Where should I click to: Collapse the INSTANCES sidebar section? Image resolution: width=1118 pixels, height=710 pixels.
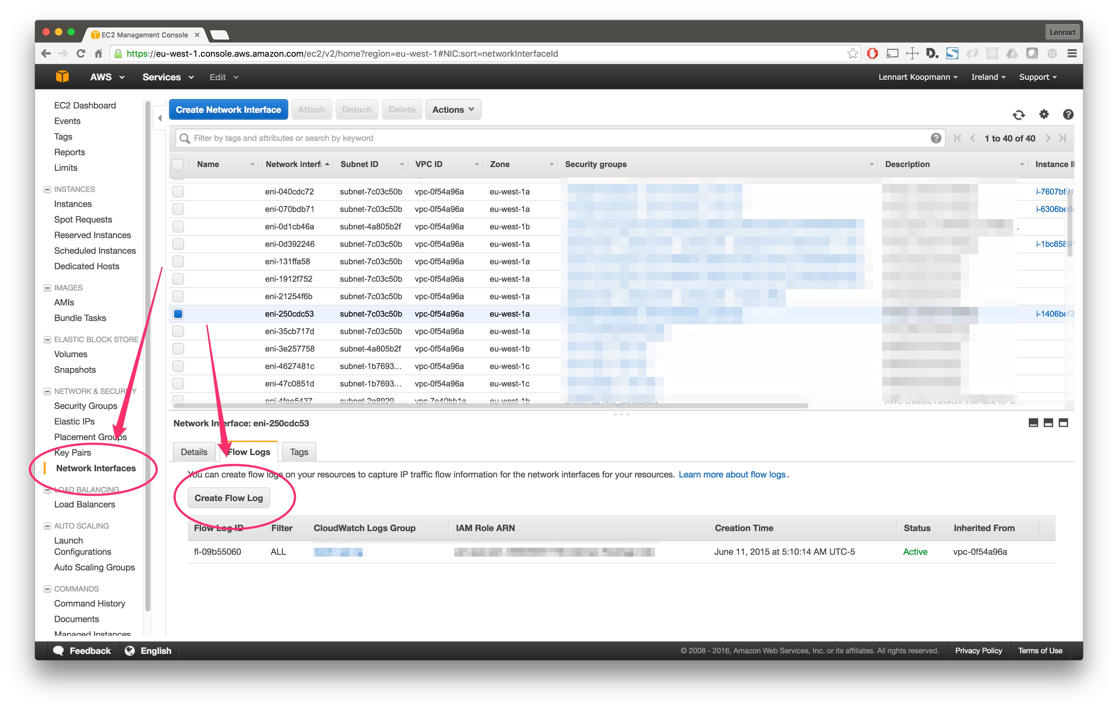(x=47, y=189)
